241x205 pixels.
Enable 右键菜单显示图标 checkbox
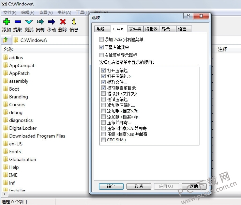click(x=101, y=55)
